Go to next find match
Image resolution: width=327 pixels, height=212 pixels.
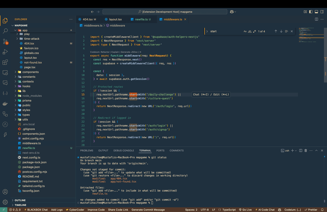pyautogui.click(x=281, y=31)
